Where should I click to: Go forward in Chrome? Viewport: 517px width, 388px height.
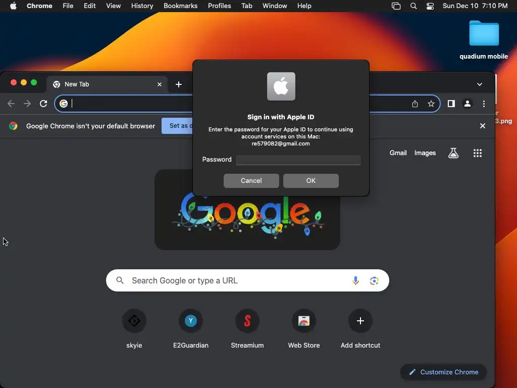(x=27, y=104)
